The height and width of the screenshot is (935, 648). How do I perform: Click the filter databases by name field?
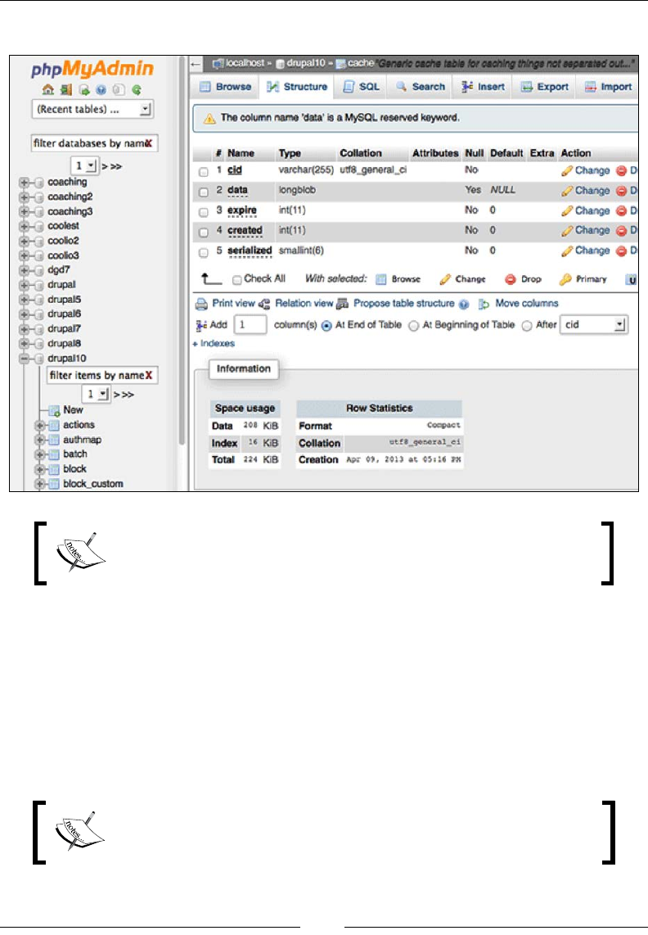tap(94, 143)
